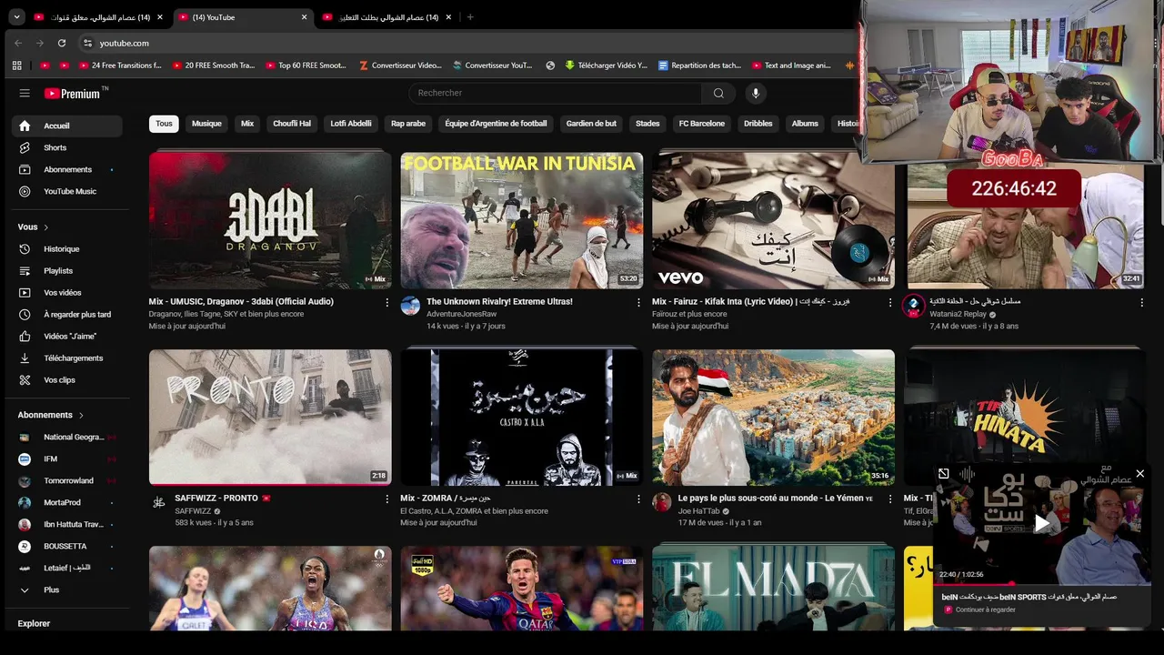The height and width of the screenshot is (655, 1164).
Task: Open a new browser tab
Action: tap(470, 17)
